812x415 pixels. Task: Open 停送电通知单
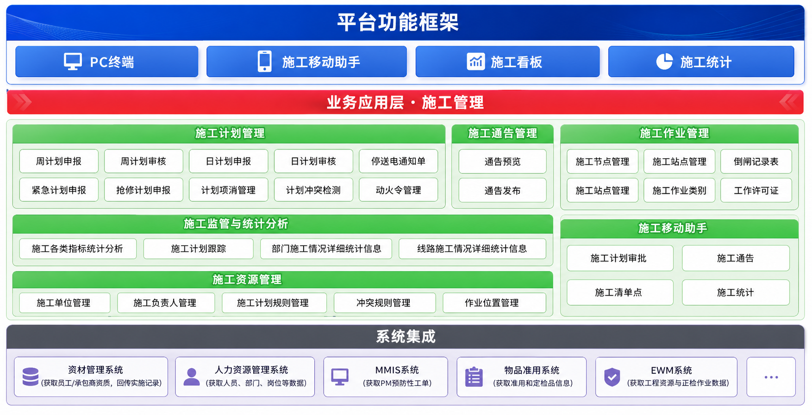tap(398, 161)
